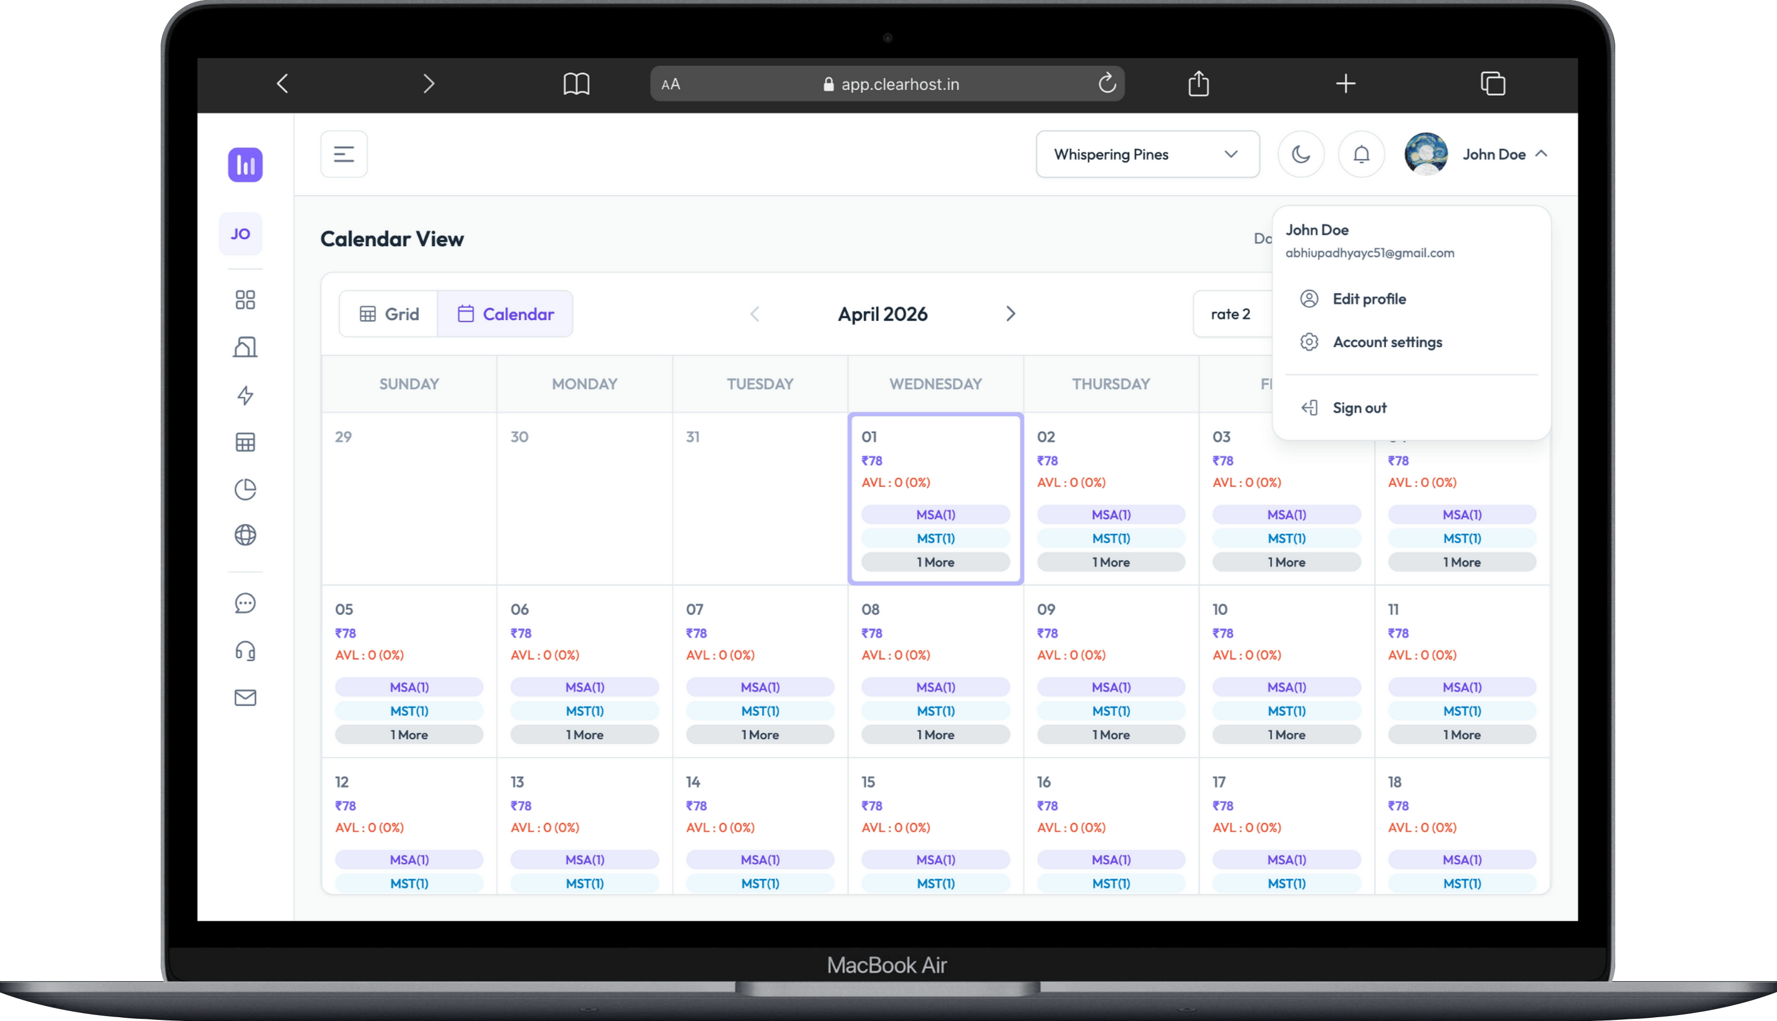Click the AA reader text size button
The image size is (1777, 1021).
click(670, 84)
